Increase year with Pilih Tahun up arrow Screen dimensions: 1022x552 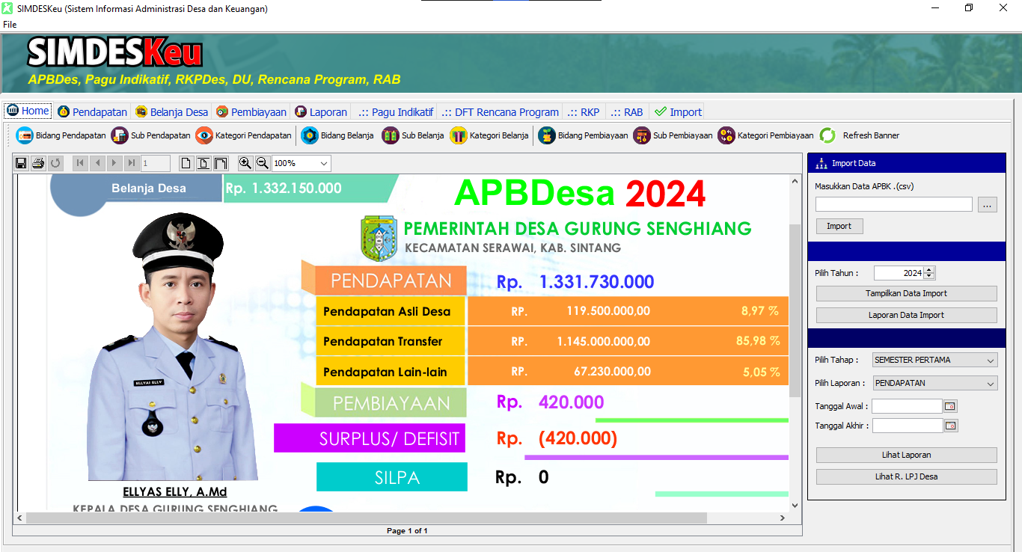click(929, 270)
